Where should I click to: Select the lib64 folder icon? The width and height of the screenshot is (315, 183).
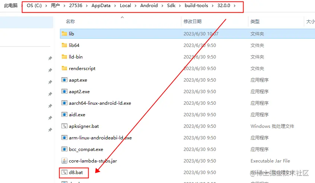click(64, 45)
